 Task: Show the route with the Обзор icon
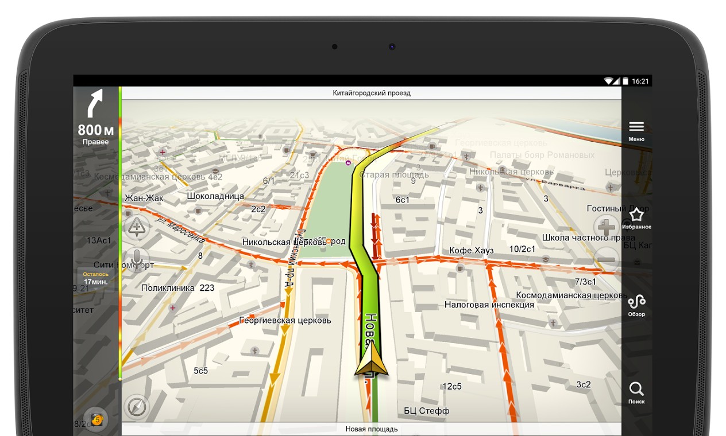636,302
